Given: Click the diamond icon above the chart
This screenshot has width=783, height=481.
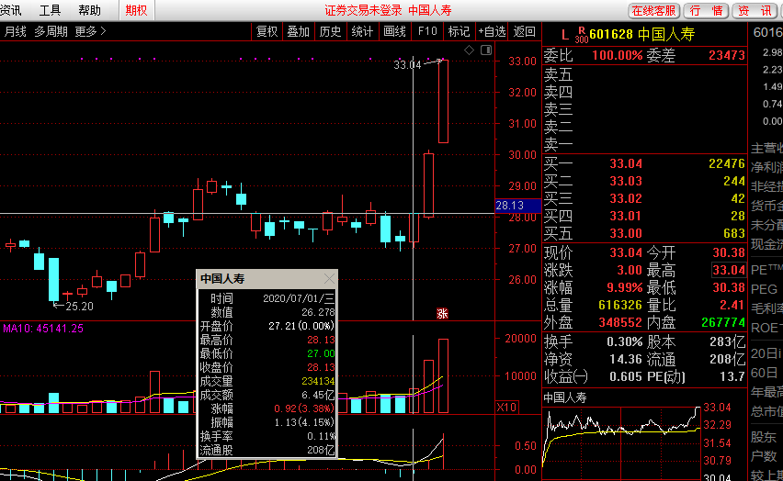Looking at the screenshot, I should pyautogui.click(x=469, y=50).
